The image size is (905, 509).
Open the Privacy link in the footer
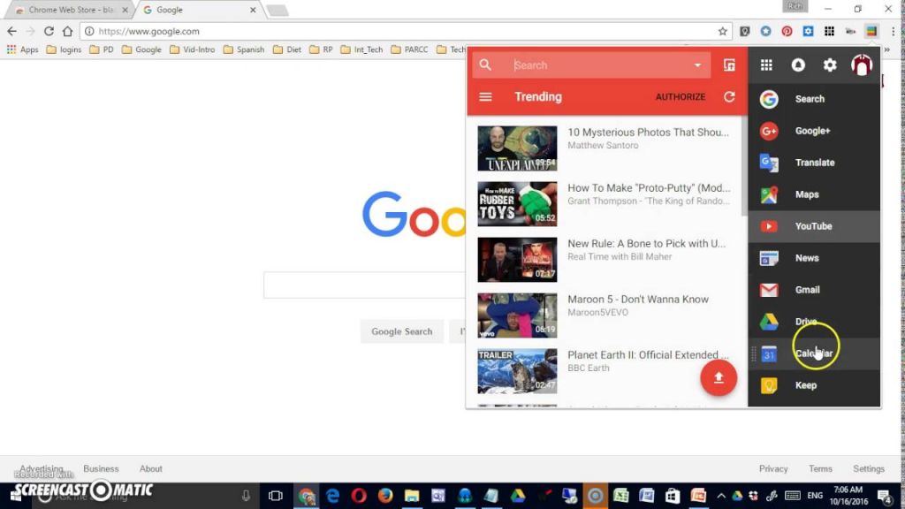[x=773, y=469]
